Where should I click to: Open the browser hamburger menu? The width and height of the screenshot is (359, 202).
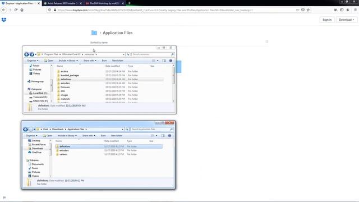pyautogui.click(x=355, y=10)
